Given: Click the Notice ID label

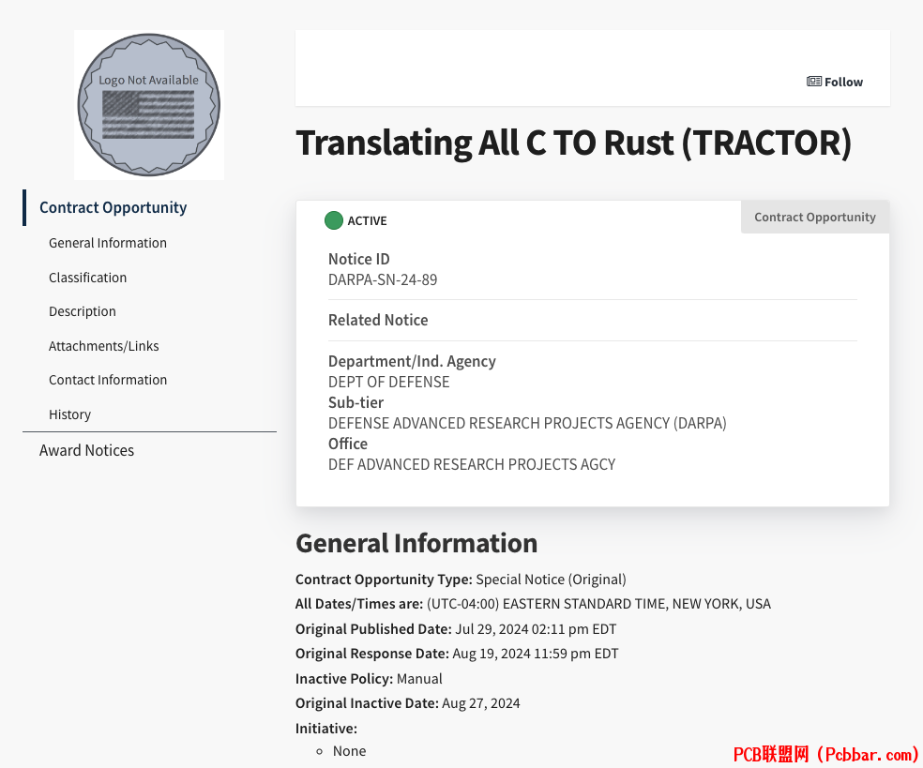Looking at the screenshot, I should (x=359, y=260).
